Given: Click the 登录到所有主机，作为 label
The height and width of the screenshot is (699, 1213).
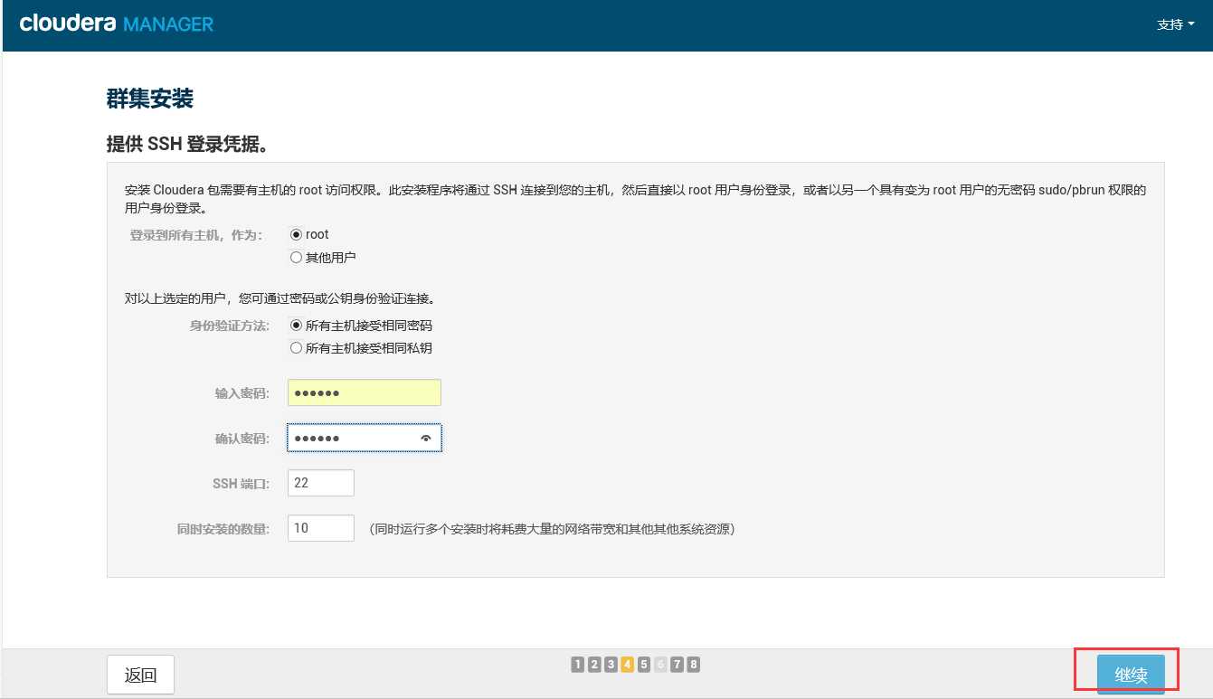Looking at the screenshot, I should [196, 235].
